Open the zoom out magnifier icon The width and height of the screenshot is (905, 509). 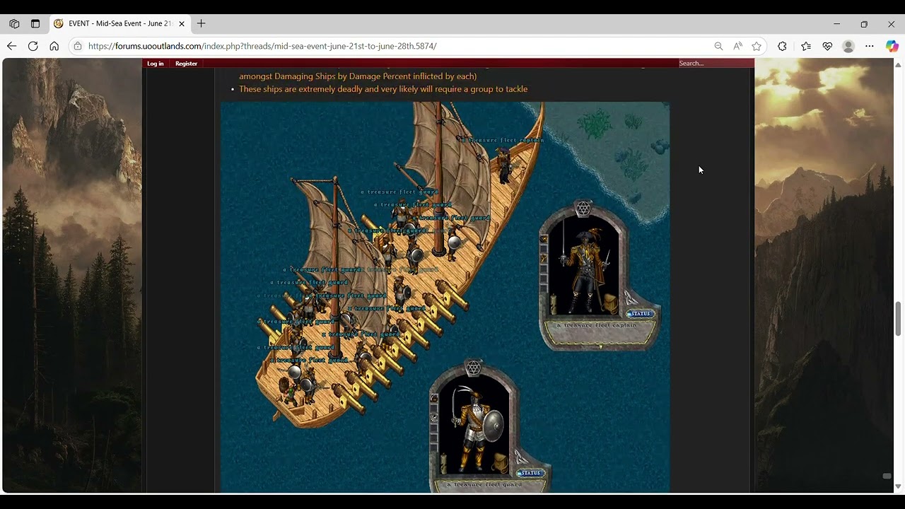tap(718, 46)
